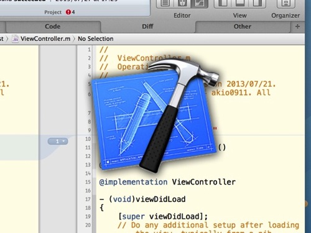Click line number 20 in the gutter

[88, 225]
